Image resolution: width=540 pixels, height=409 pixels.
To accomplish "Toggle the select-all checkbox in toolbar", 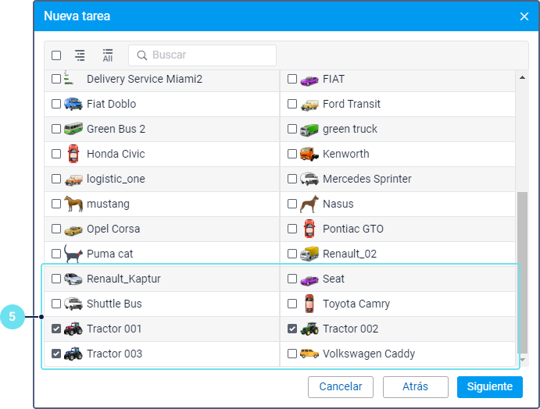I will click(x=56, y=55).
